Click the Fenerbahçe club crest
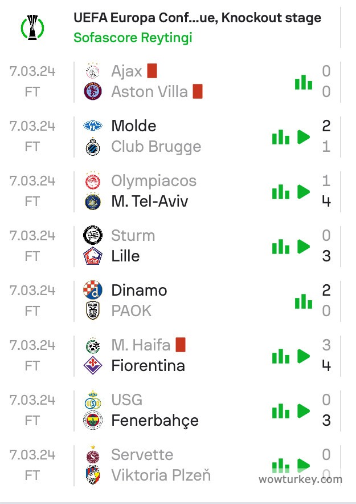This screenshot has width=356, height=504. click(92, 421)
